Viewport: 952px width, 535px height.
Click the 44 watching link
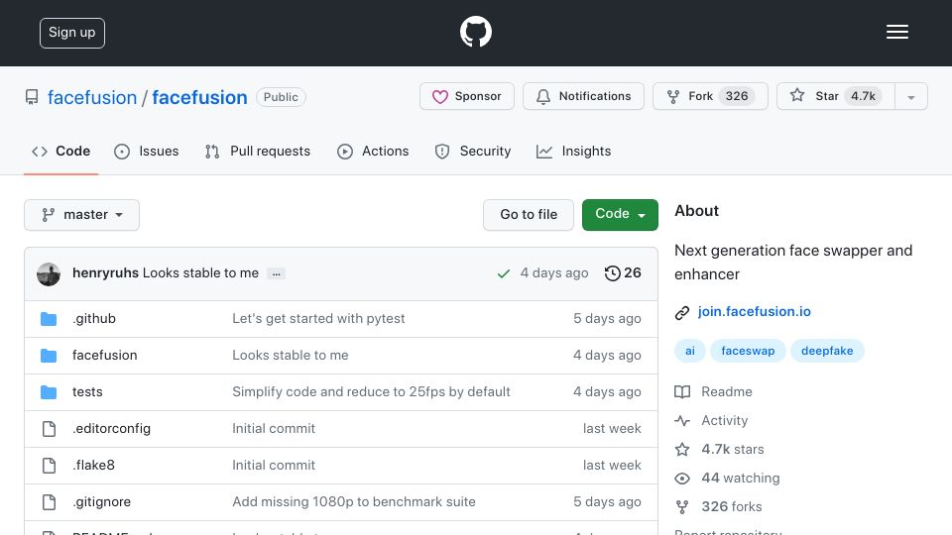coord(741,478)
